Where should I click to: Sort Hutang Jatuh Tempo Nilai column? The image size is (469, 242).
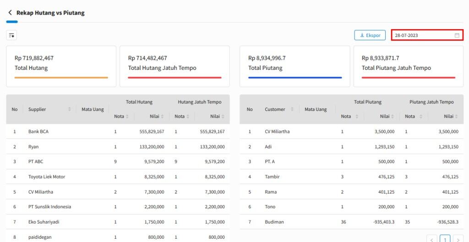pyautogui.click(x=223, y=116)
